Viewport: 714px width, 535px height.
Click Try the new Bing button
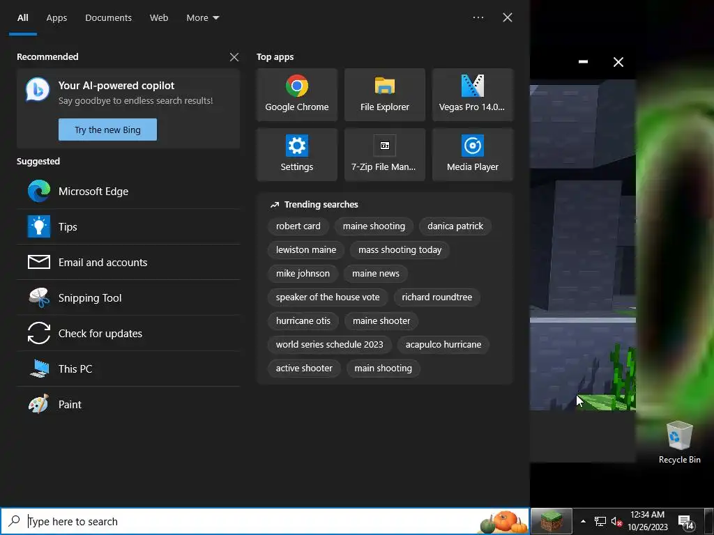(107, 130)
